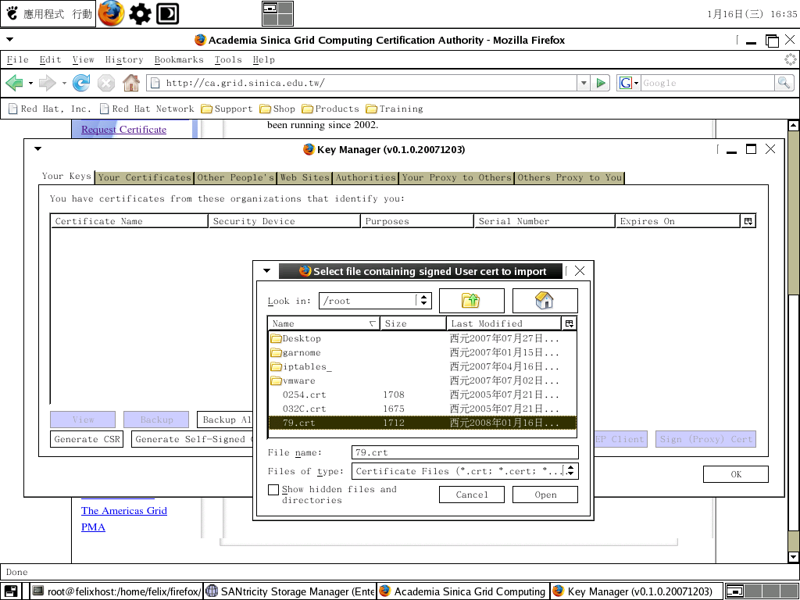Jump to home folder in file dialog
Image resolution: width=800 pixels, height=600 pixels.
[545, 301]
